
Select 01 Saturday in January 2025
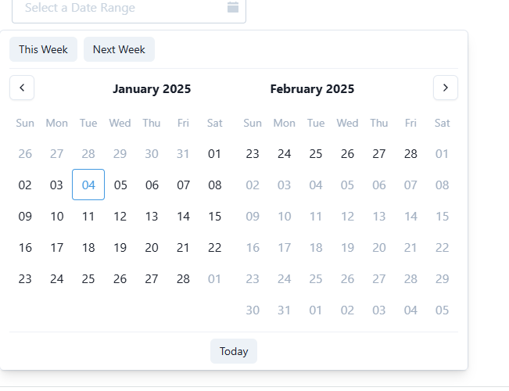tap(214, 153)
